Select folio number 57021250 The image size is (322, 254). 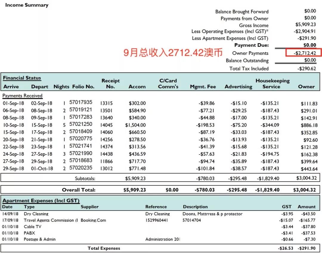pos(81,124)
